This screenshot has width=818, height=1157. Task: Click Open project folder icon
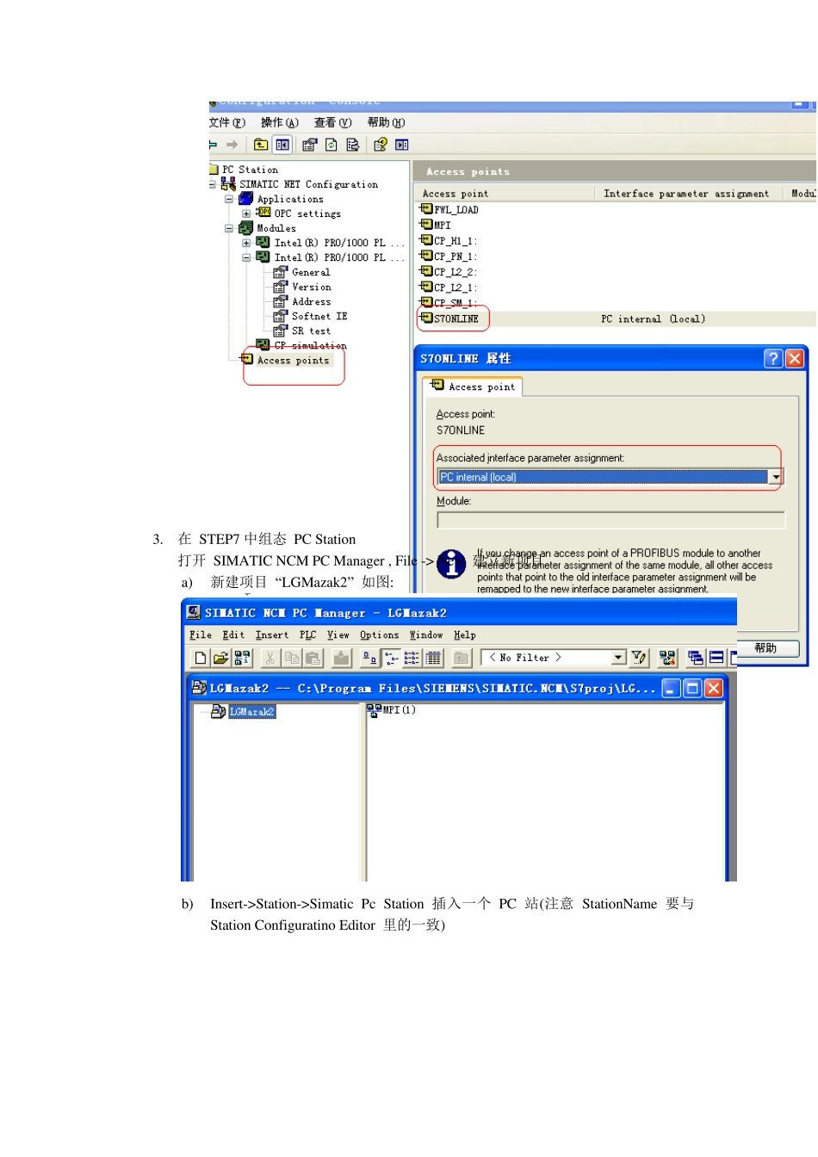pos(220,658)
